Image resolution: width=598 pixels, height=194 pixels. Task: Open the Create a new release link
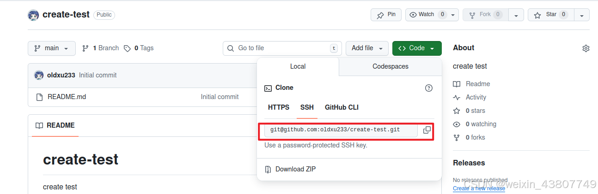(x=479, y=188)
